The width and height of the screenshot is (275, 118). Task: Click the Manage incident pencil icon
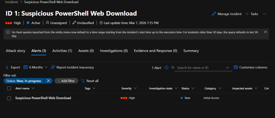pyautogui.click(x=214, y=14)
